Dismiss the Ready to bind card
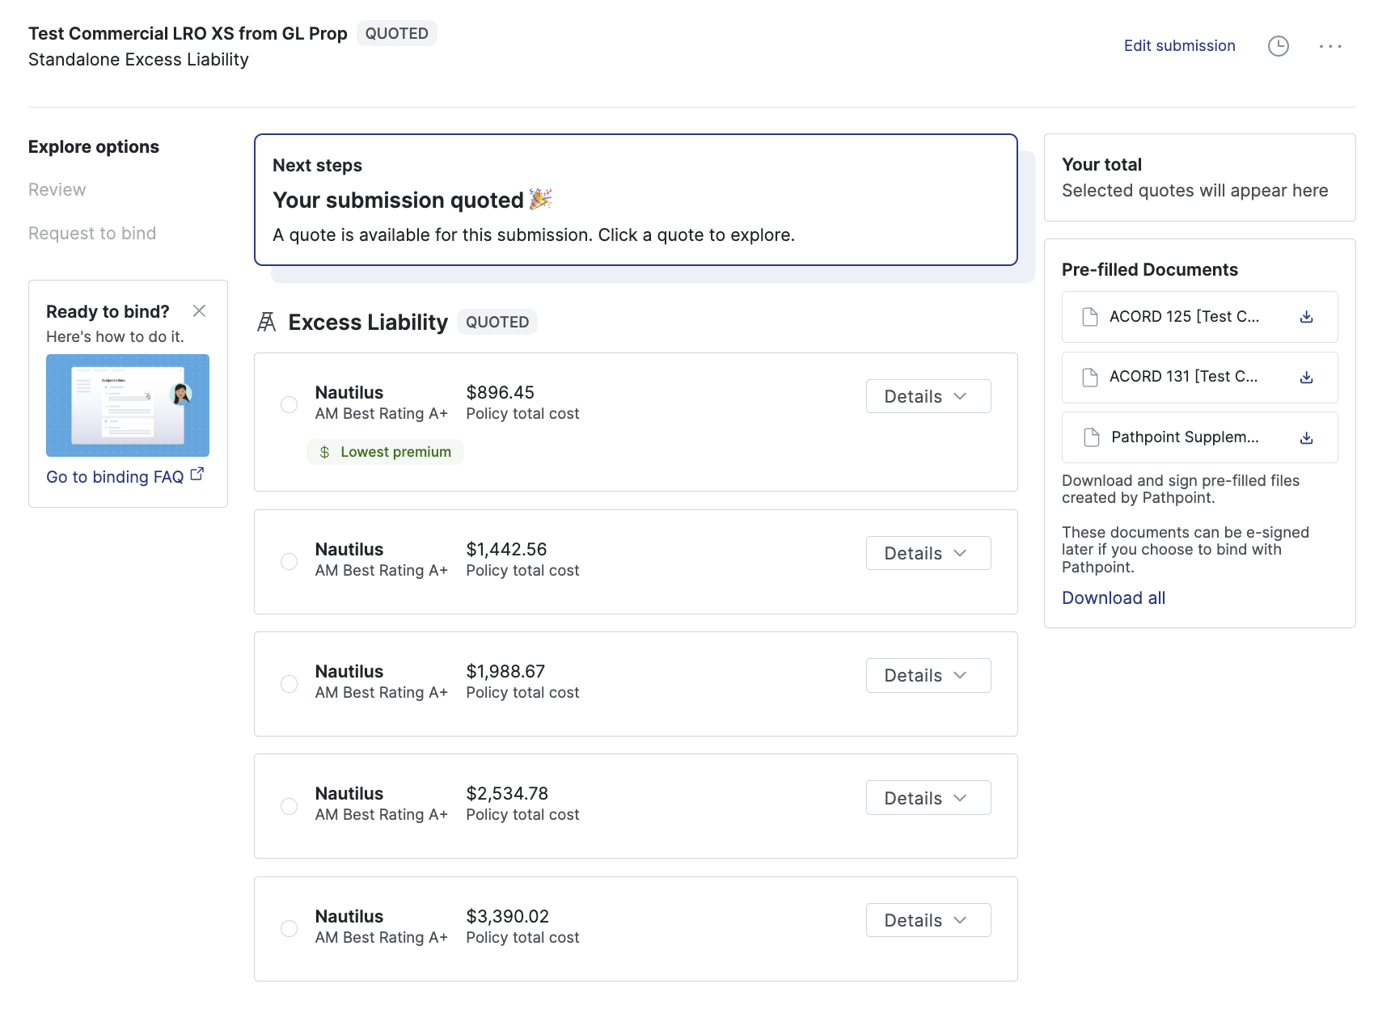 [x=199, y=311]
